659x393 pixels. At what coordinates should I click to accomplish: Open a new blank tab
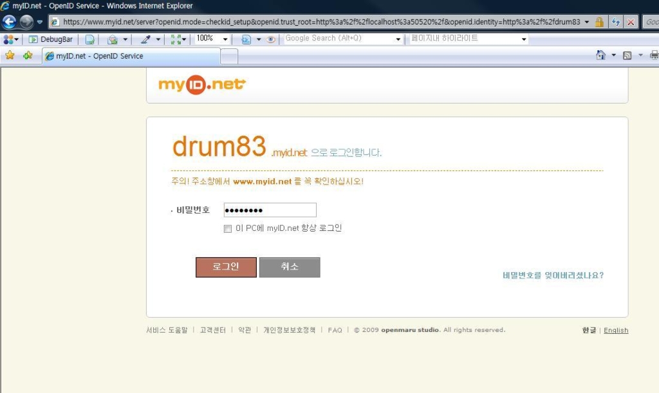229,57
